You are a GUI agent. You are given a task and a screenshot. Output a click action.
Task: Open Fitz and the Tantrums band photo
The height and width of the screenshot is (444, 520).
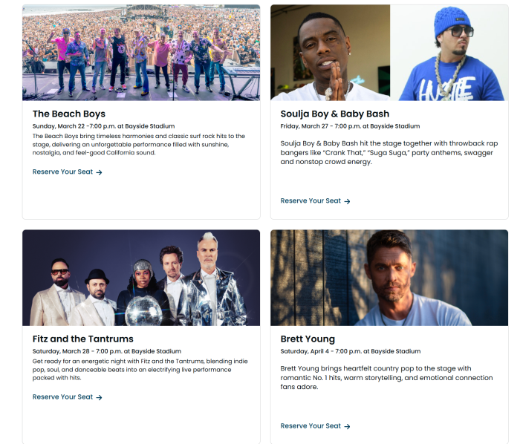[x=141, y=278]
